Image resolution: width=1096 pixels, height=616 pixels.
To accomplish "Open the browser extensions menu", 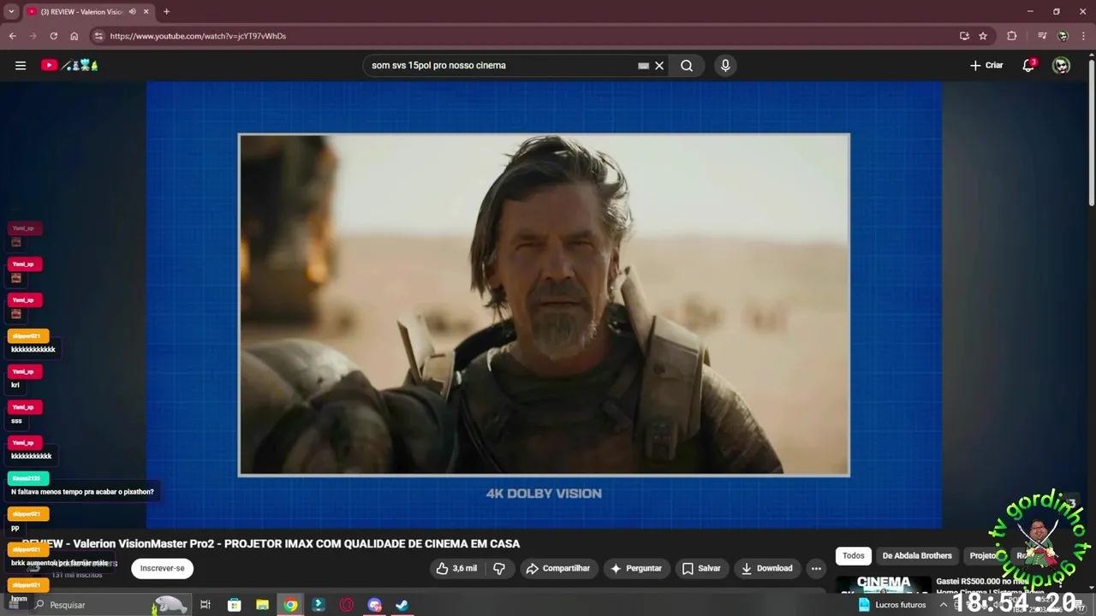I will 1012,36.
